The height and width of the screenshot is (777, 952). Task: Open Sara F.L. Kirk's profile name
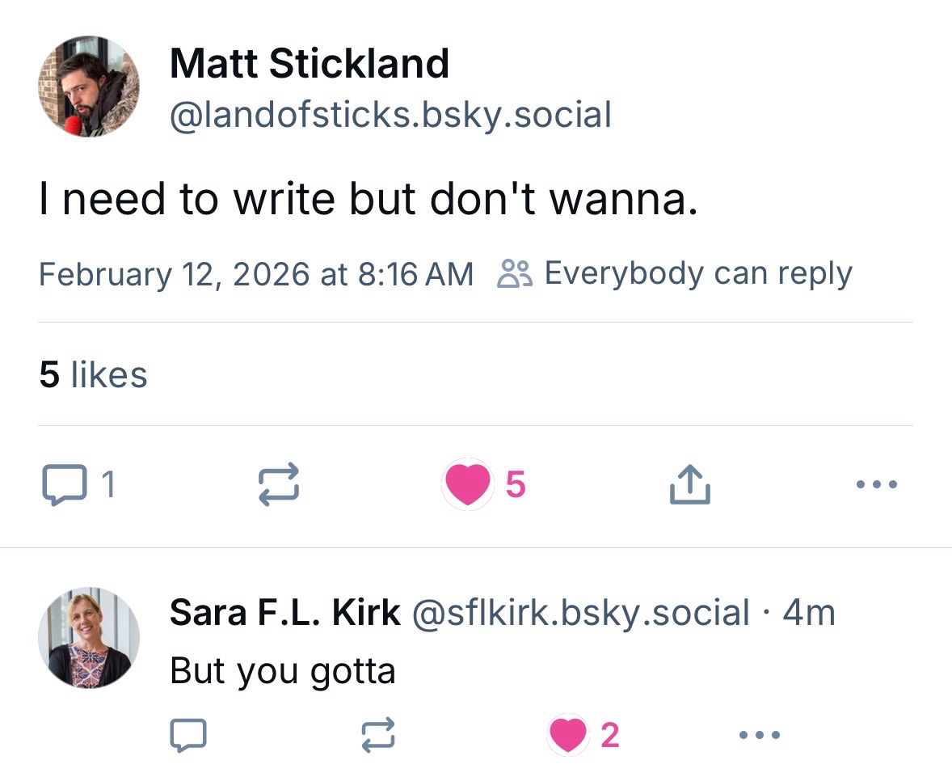click(x=284, y=613)
